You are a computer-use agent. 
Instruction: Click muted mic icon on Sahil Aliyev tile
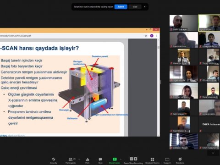171,114
